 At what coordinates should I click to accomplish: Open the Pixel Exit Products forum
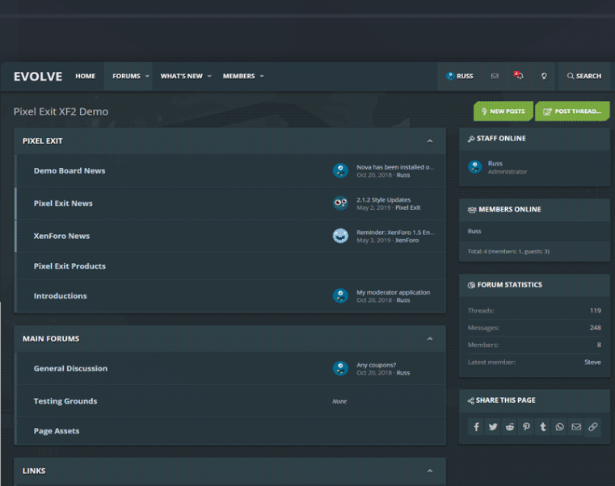tap(70, 266)
